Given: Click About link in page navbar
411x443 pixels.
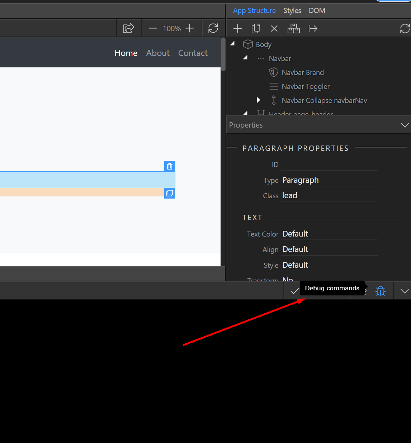Looking at the screenshot, I should [158, 53].
